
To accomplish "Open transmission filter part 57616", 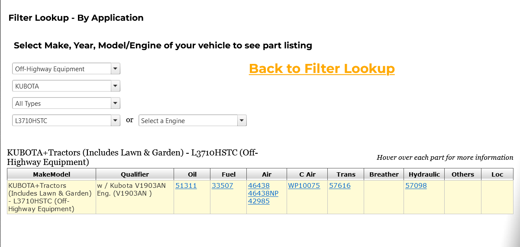I will 340,186.
